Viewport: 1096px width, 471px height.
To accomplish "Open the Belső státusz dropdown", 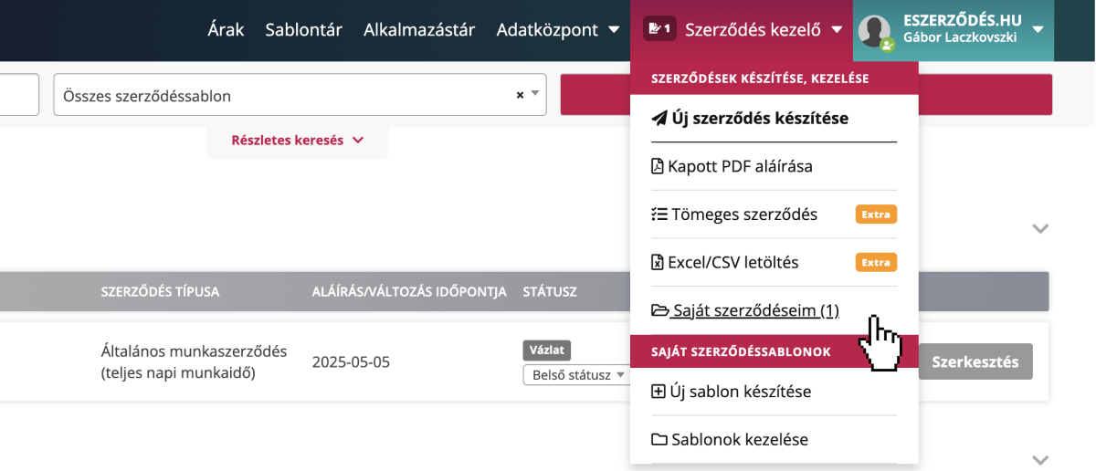I will [x=574, y=375].
